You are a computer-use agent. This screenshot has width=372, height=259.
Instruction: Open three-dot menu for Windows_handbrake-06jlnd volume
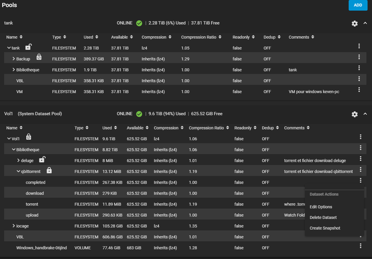[x=360, y=246]
